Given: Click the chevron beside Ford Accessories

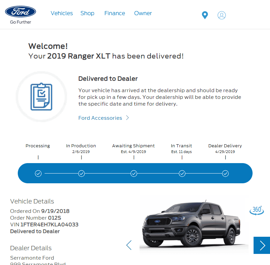Looking at the screenshot, I should (127, 118).
